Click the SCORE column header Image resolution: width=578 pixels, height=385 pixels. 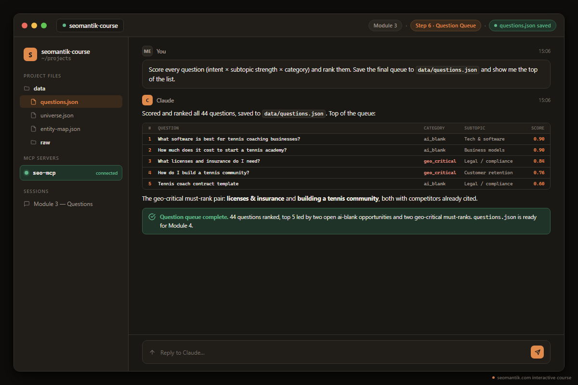[538, 128]
